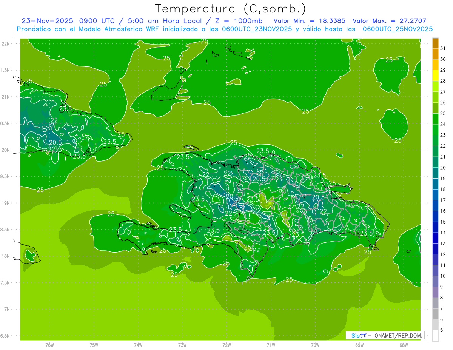Image resolution: width=453 pixels, height=350 pixels.
Task: Pick the dark orange swatch atop the legend
Action: (x=435, y=43)
